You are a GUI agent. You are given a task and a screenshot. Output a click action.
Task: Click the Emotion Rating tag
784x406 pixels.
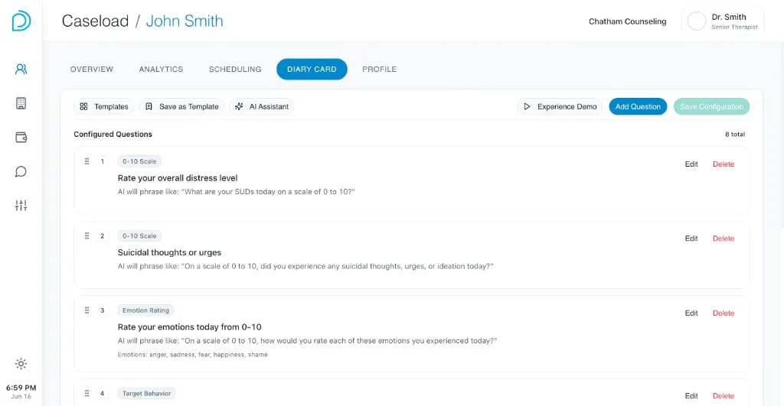[145, 310]
